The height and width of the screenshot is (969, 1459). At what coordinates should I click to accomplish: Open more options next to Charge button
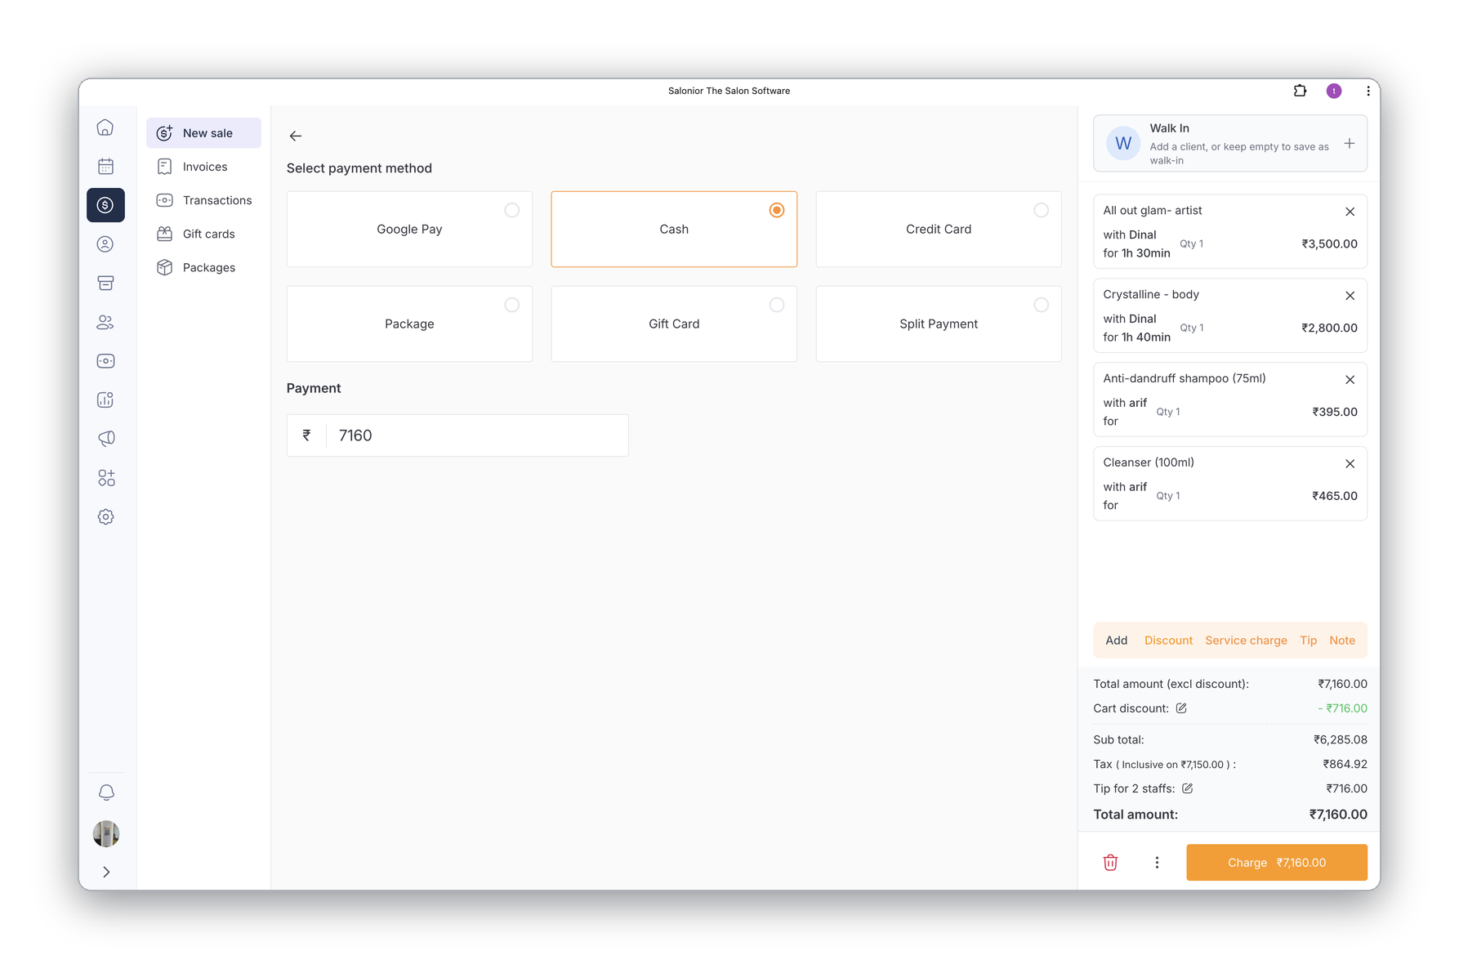[1157, 863]
